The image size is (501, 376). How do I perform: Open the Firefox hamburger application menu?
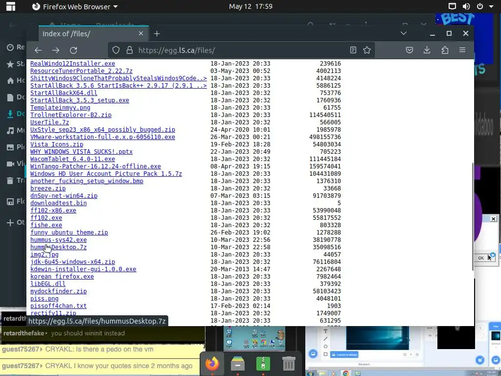coord(462,50)
